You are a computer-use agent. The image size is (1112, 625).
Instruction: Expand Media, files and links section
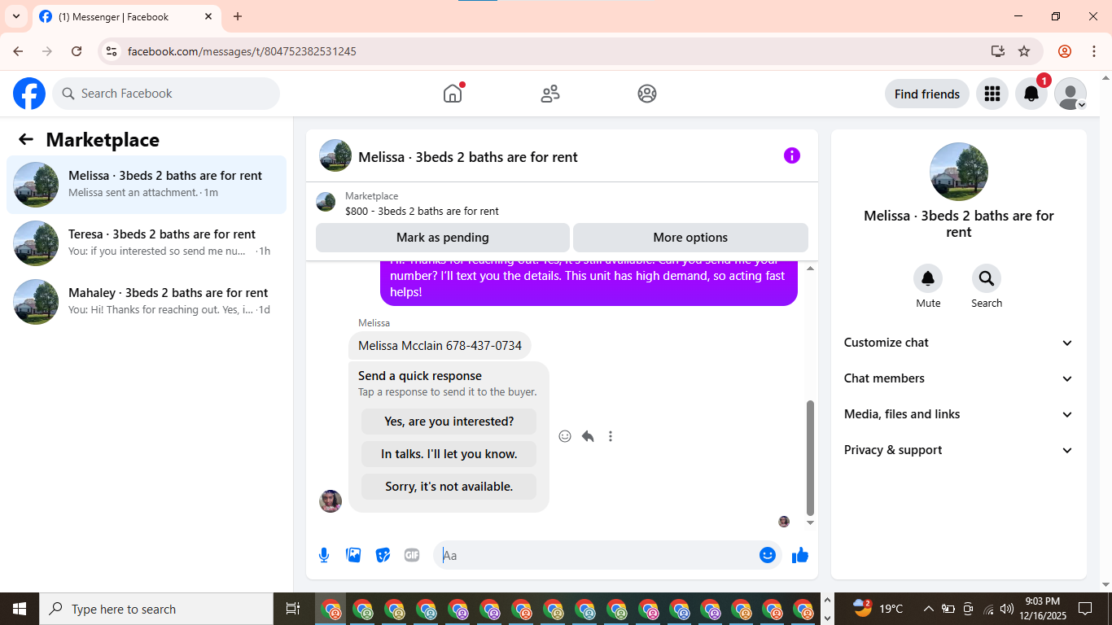coord(959,414)
